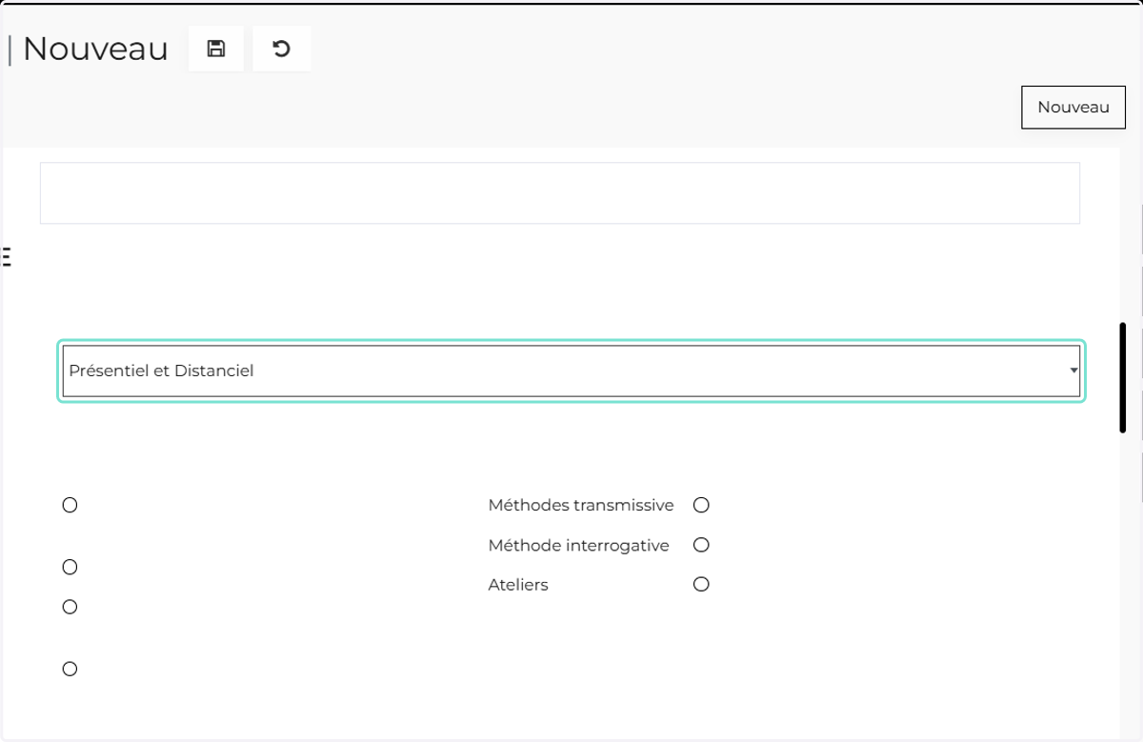Image resolution: width=1143 pixels, height=742 pixels.
Task: Select the Ateliers radio button
Action: [701, 584]
